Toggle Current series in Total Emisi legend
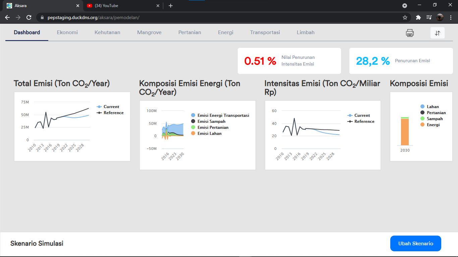 coord(108,107)
